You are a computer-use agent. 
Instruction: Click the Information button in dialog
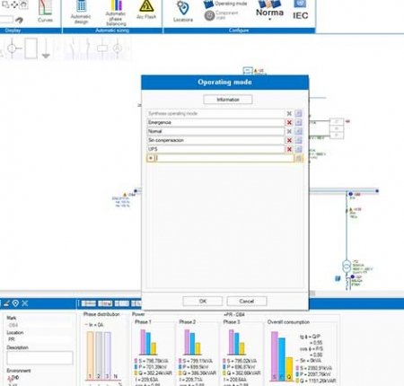pos(228,100)
